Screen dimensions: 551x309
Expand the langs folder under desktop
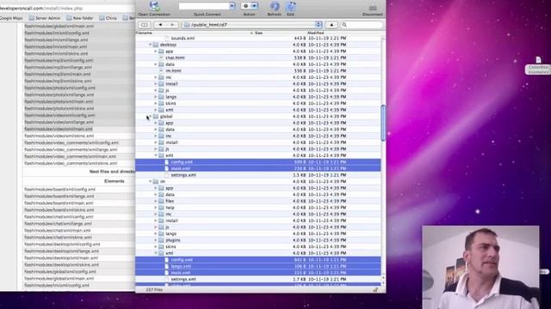156,97
